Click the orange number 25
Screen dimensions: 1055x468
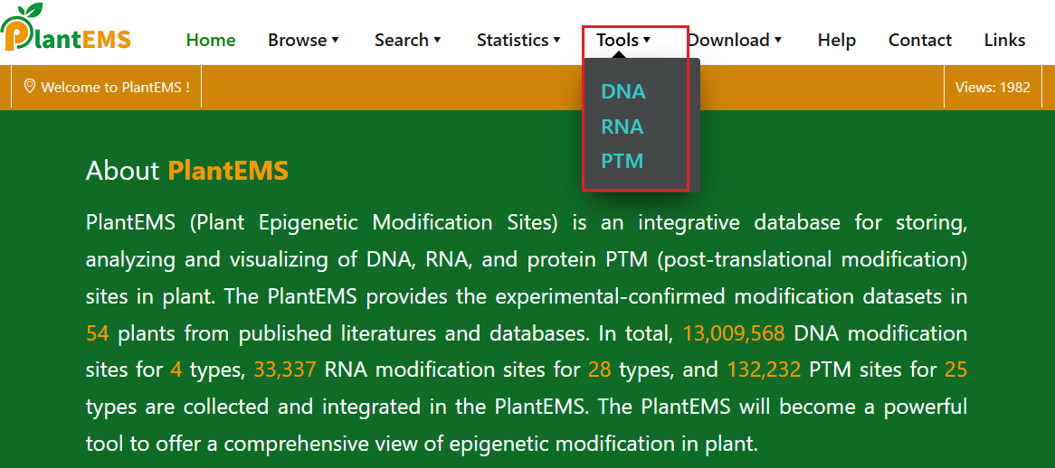point(956,370)
